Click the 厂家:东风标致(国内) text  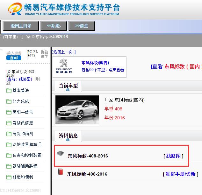click(125, 100)
